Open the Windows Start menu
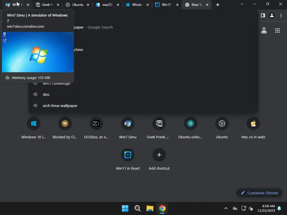 coord(125,208)
